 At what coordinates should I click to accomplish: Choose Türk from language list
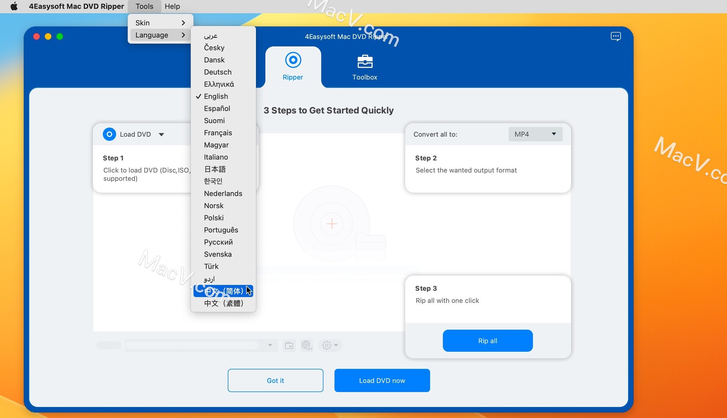pos(223,266)
